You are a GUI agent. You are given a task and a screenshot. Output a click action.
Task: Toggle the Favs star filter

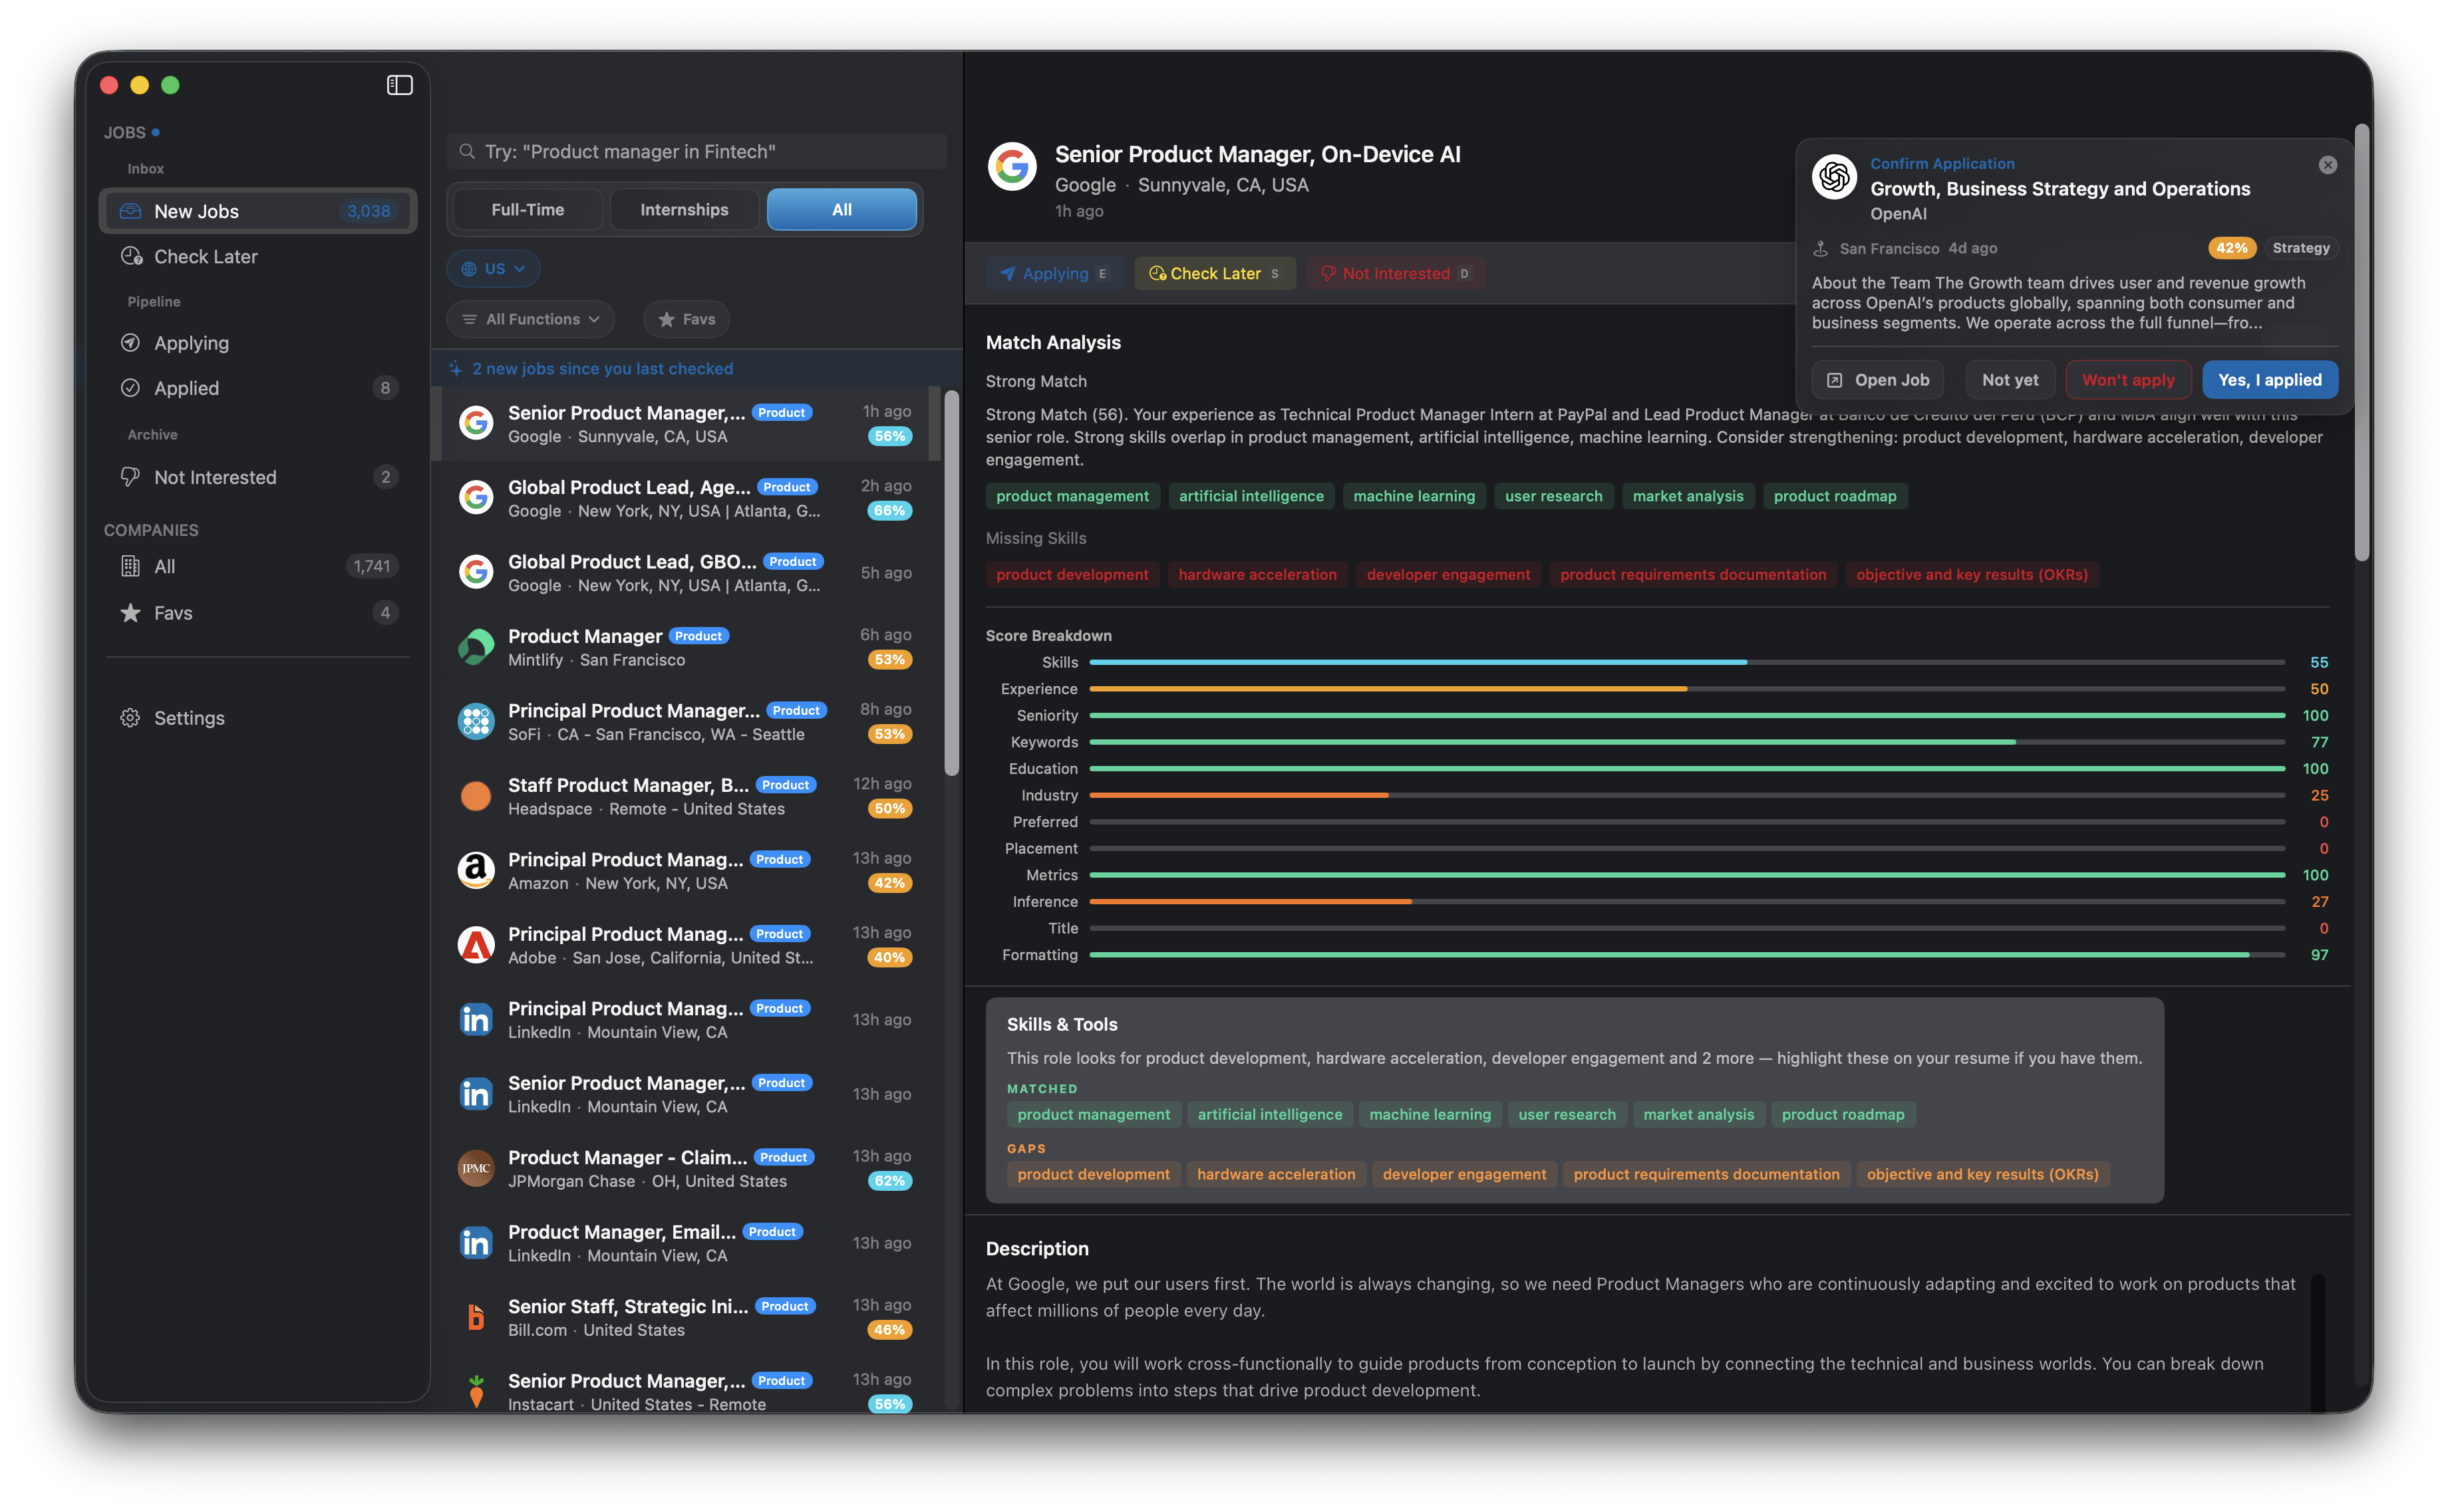click(687, 319)
